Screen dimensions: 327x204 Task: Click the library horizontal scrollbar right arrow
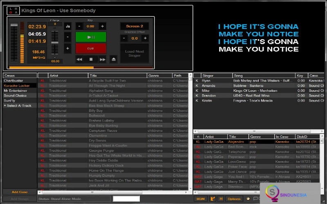[186, 192]
